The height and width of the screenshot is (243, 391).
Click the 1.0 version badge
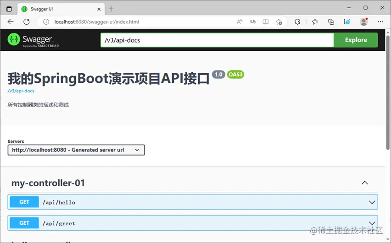click(x=218, y=75)
